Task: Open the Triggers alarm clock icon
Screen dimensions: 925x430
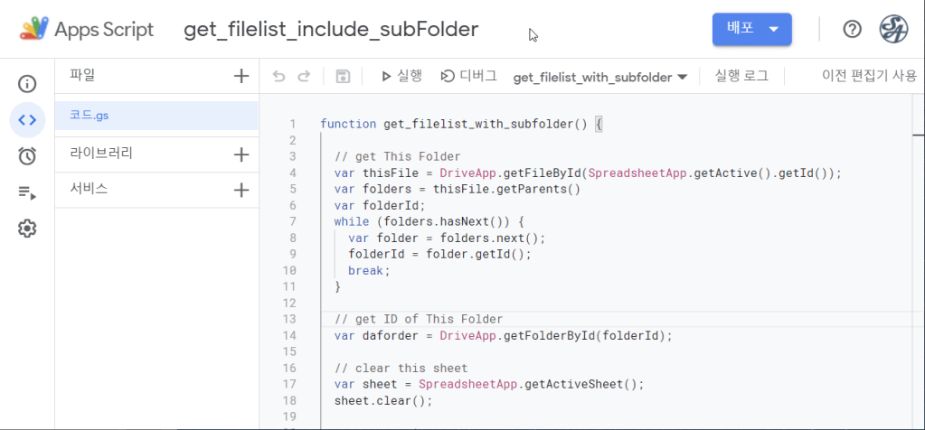Action: coord(27,156)
